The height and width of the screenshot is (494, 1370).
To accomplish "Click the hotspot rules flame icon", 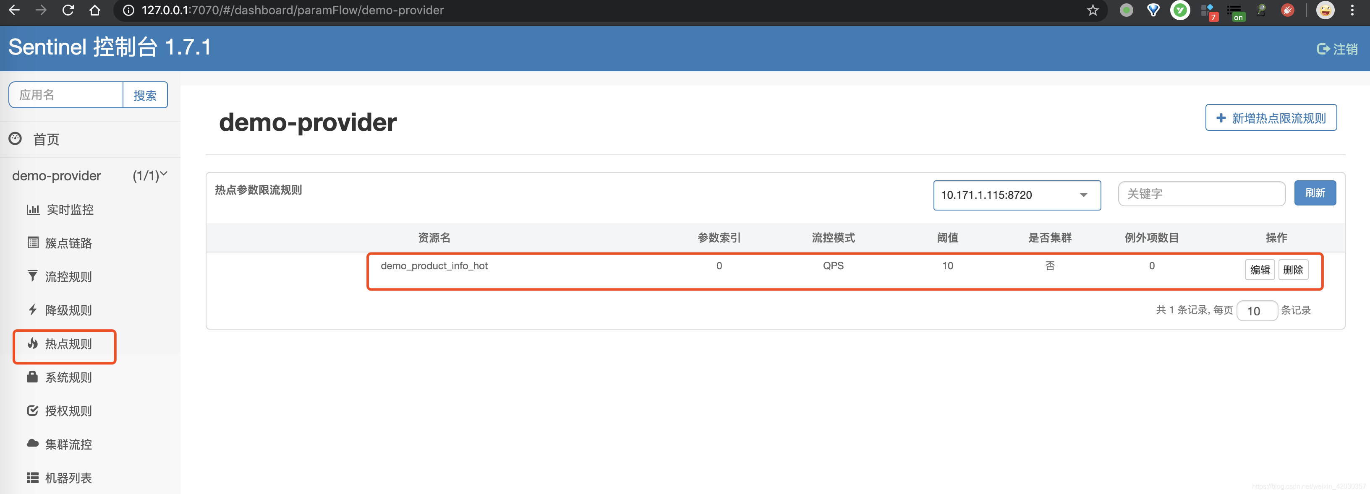I will coord(32,343).
